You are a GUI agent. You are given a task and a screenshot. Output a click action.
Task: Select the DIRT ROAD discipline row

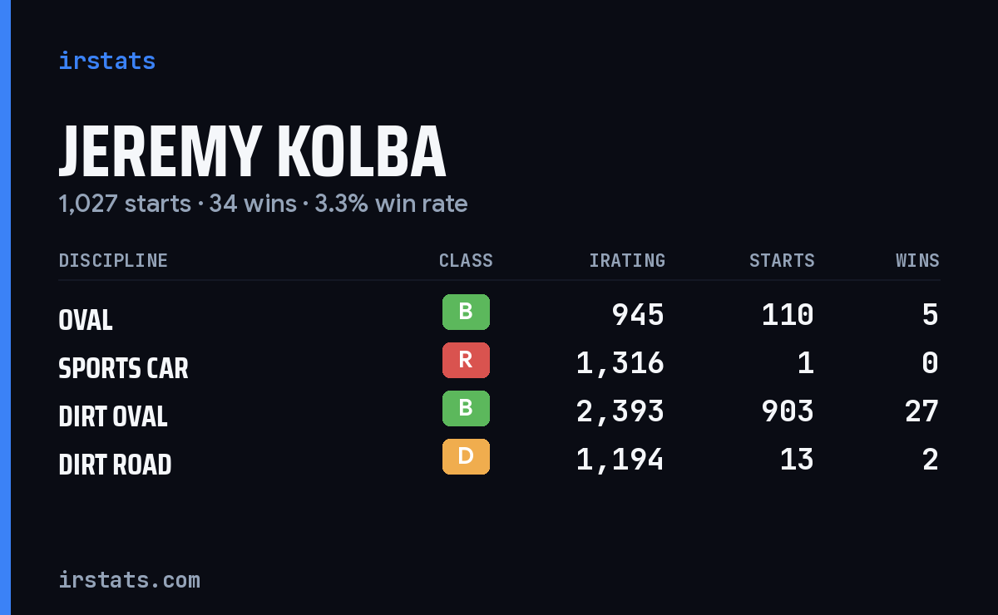(499, 460)
